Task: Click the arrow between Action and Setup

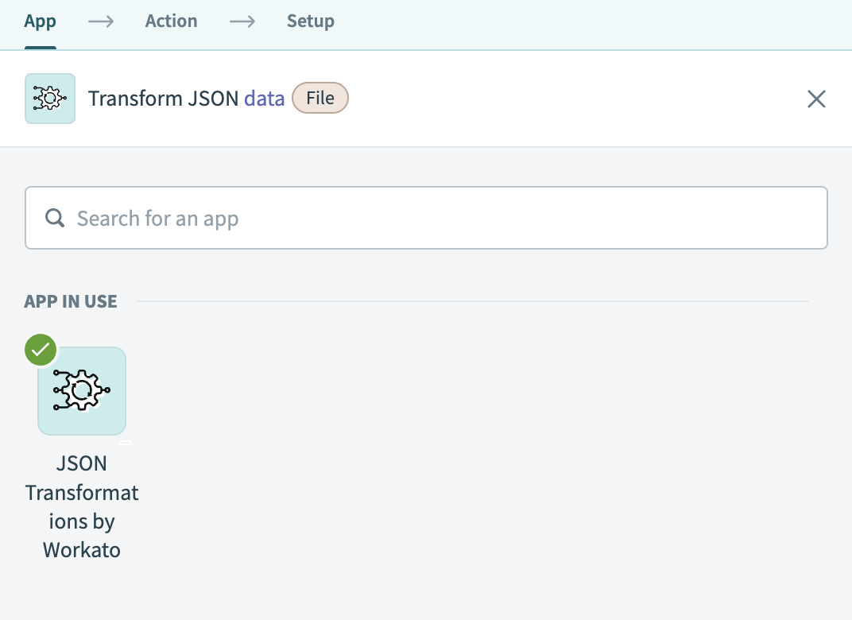Action: (x=242, y=21)
